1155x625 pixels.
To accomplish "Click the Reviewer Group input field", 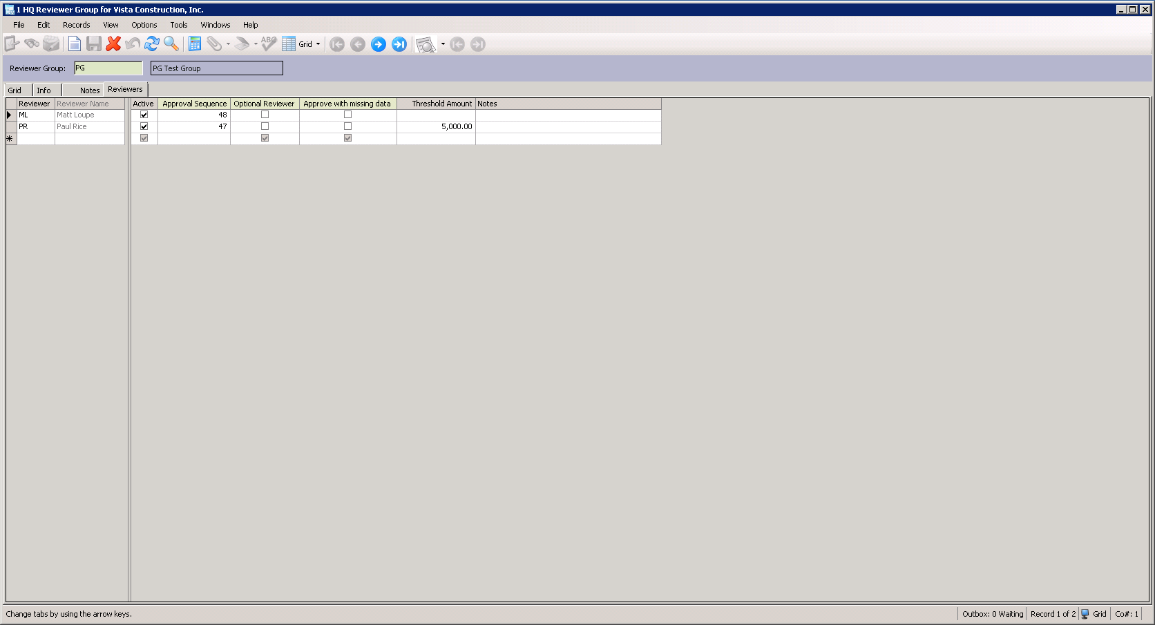I will (108, 68).
